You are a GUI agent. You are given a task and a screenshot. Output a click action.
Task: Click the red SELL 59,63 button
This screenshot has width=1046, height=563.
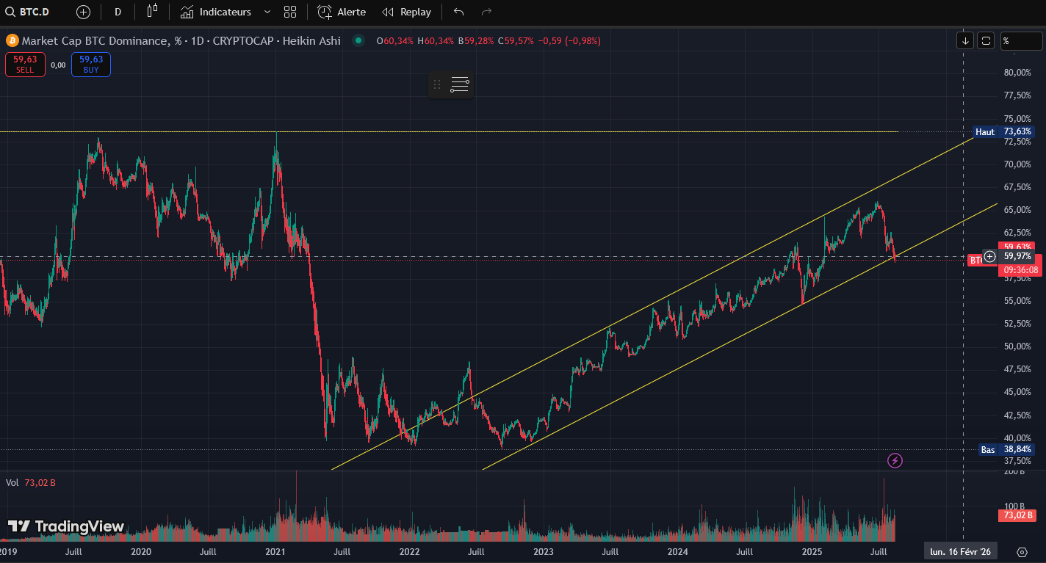(25, 65)
